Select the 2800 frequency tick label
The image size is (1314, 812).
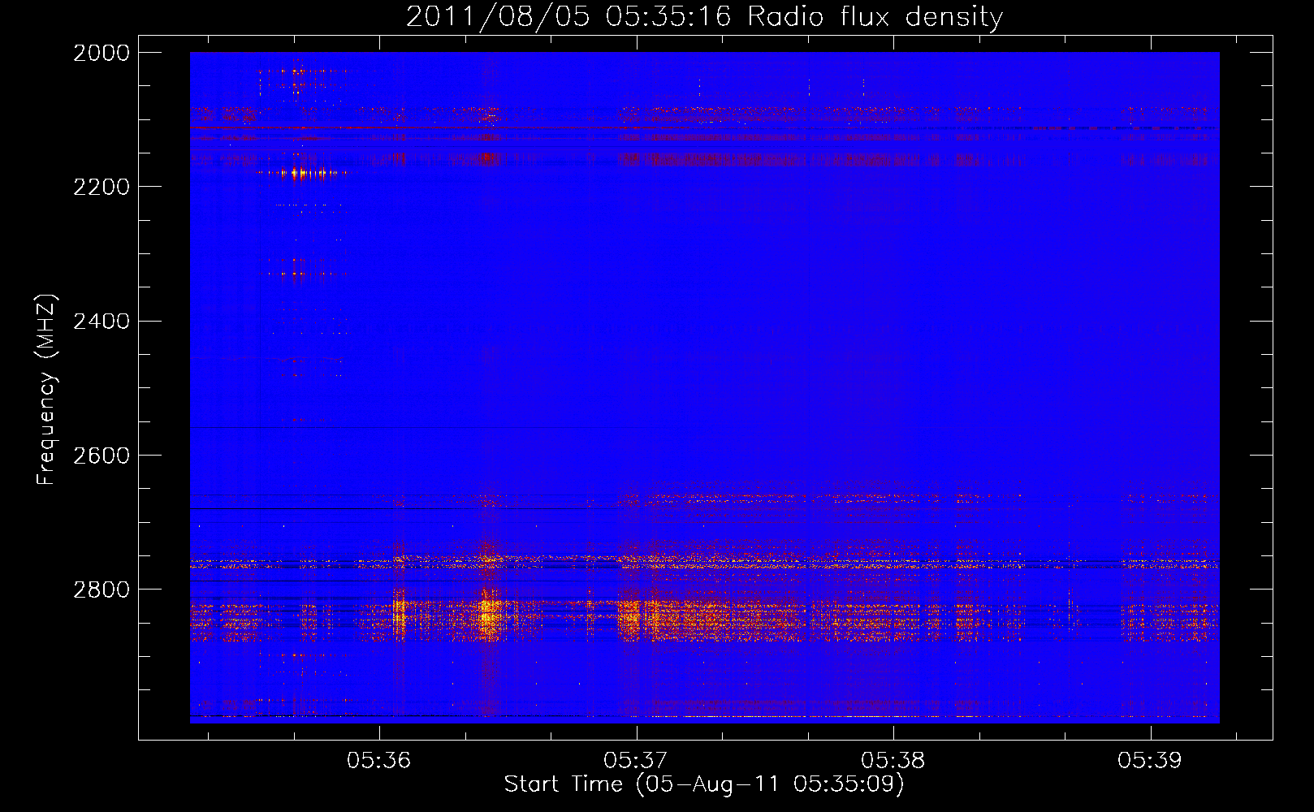(102, 590)
